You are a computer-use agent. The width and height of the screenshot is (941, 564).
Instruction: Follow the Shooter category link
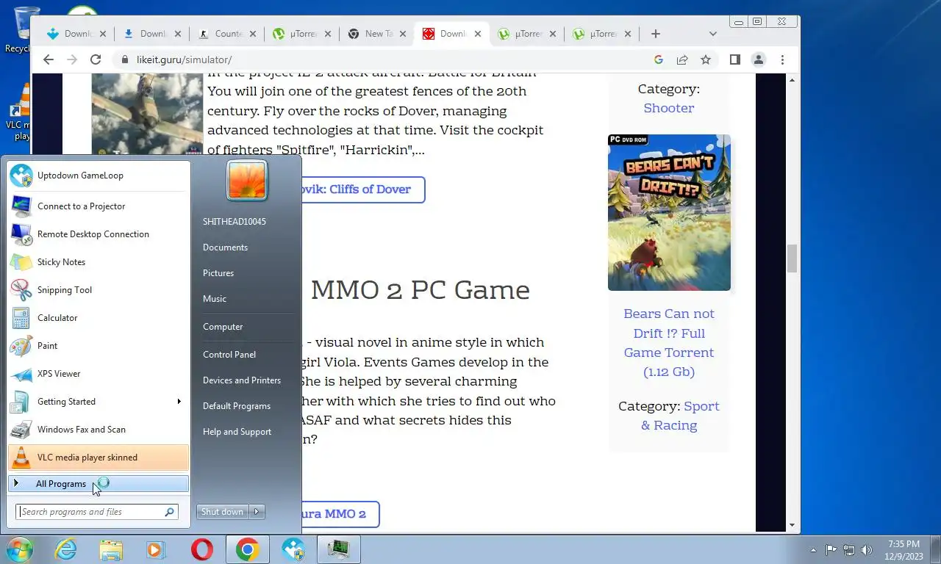pyautogui.click(x=669, y=108)
